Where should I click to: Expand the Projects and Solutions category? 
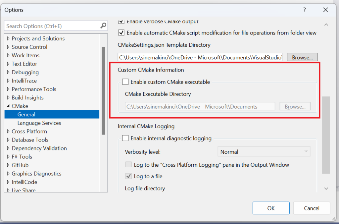[x=8, y=38]
